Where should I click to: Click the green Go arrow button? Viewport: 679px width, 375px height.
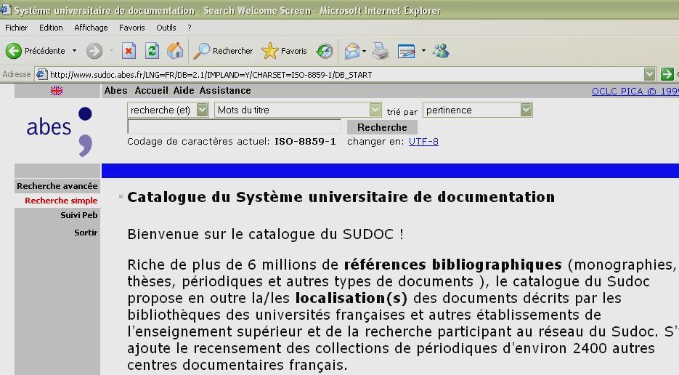tap(667, 74)
